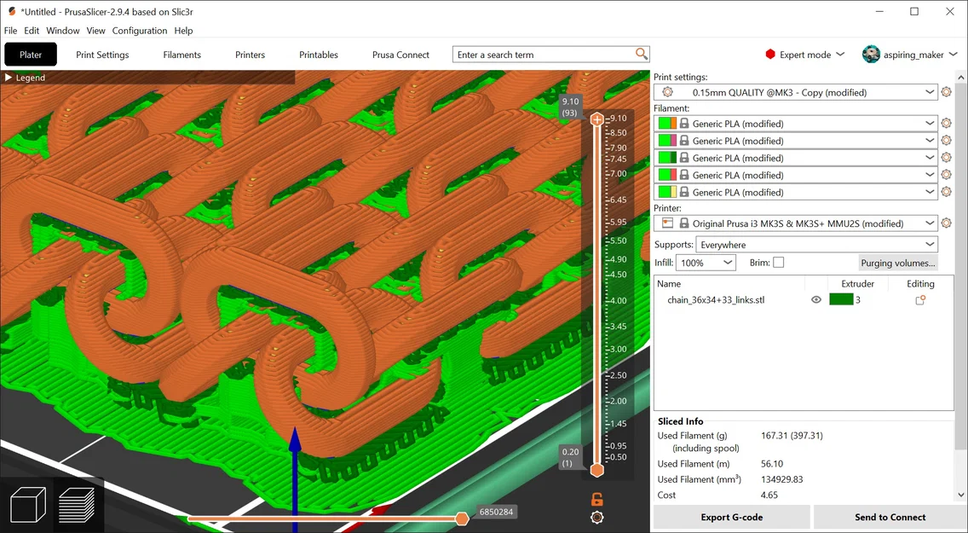Open the Infill 100% dropdown
The image size is (968, 533).
[x=705, y=263]
